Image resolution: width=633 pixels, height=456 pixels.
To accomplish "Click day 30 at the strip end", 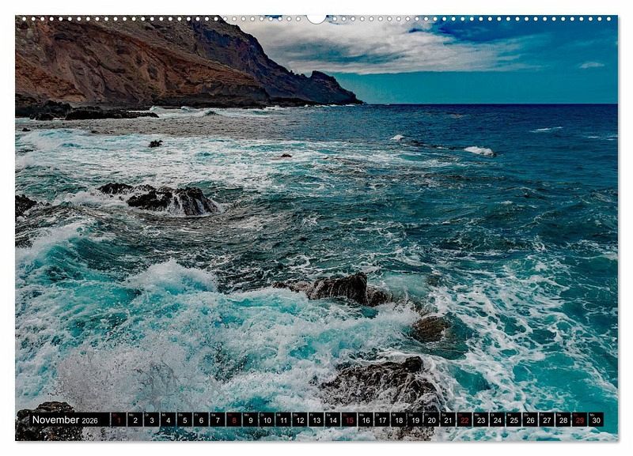I will [x=596, y=420].
